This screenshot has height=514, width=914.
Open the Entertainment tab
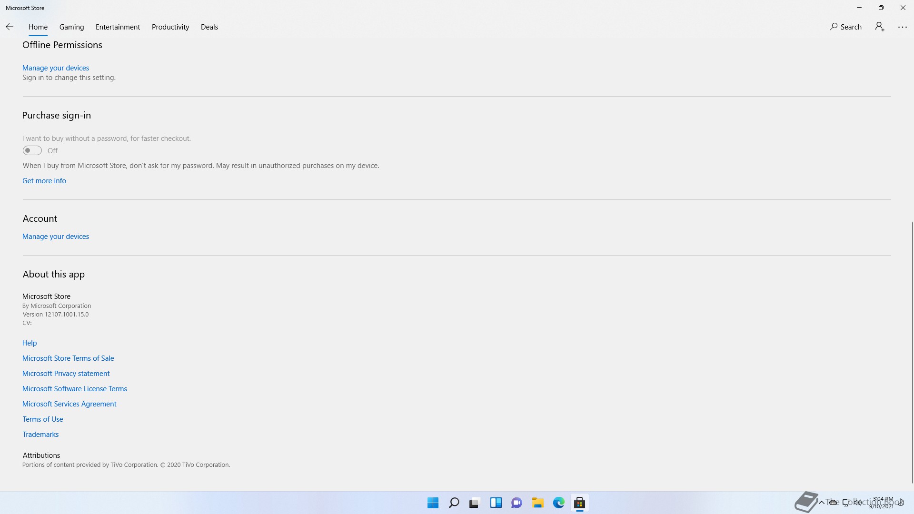[118, 27]
